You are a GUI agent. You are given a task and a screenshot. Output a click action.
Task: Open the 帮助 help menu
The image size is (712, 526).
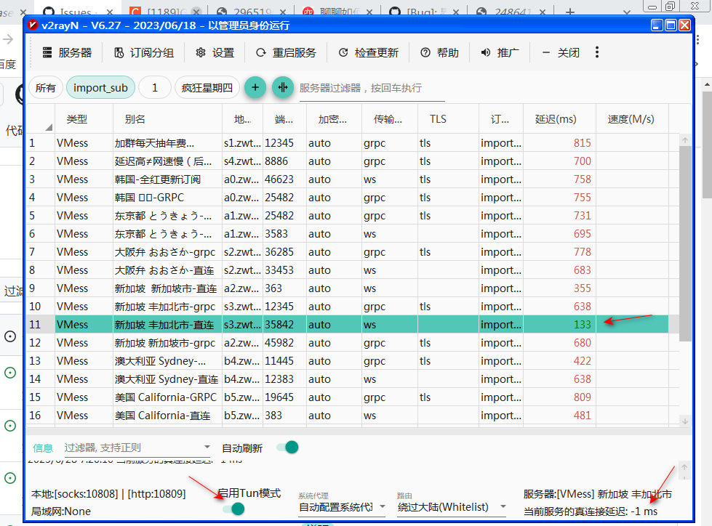point(439,52)
